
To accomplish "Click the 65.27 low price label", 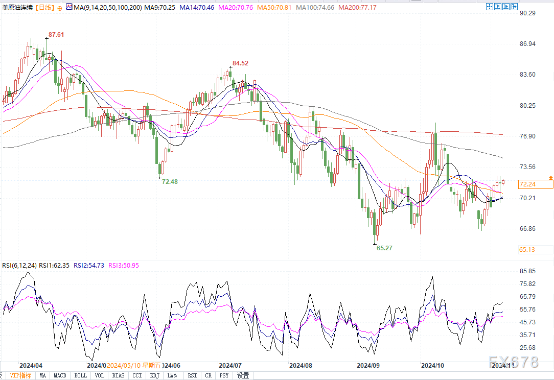I will [384, 248].
